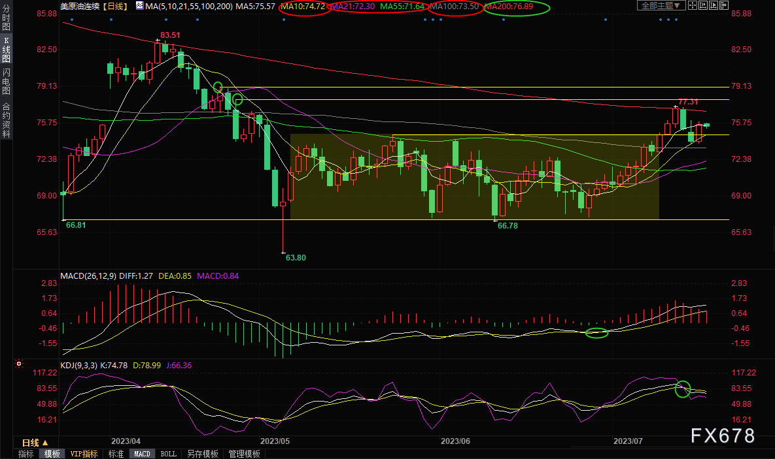Choose the 标准 template
The width and height of the screenshot is (775, 459).
click(116, 454)
